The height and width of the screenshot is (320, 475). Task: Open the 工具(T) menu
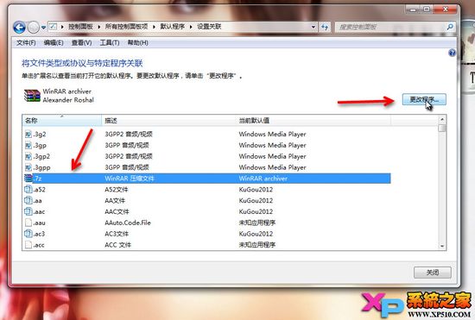click(x=110, y=43)
